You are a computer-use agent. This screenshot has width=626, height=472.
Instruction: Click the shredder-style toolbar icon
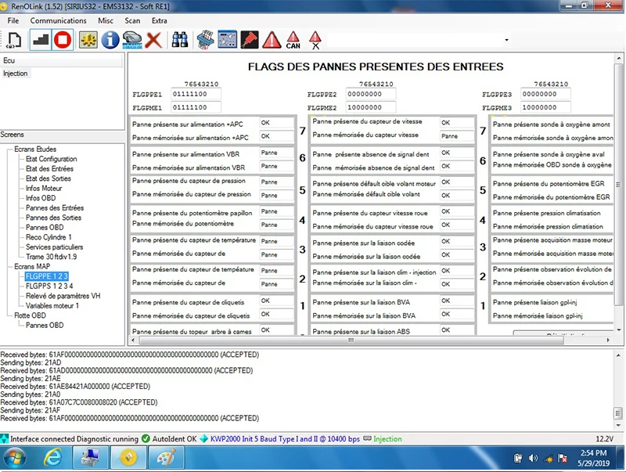pyautogui.click(x=205, y=40)
